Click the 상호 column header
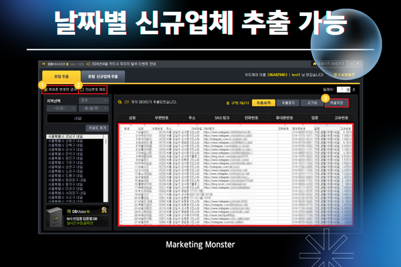Image resolution: width=401 pixels, height=267 pixels. pyautogui.click(x=132, y=117)
